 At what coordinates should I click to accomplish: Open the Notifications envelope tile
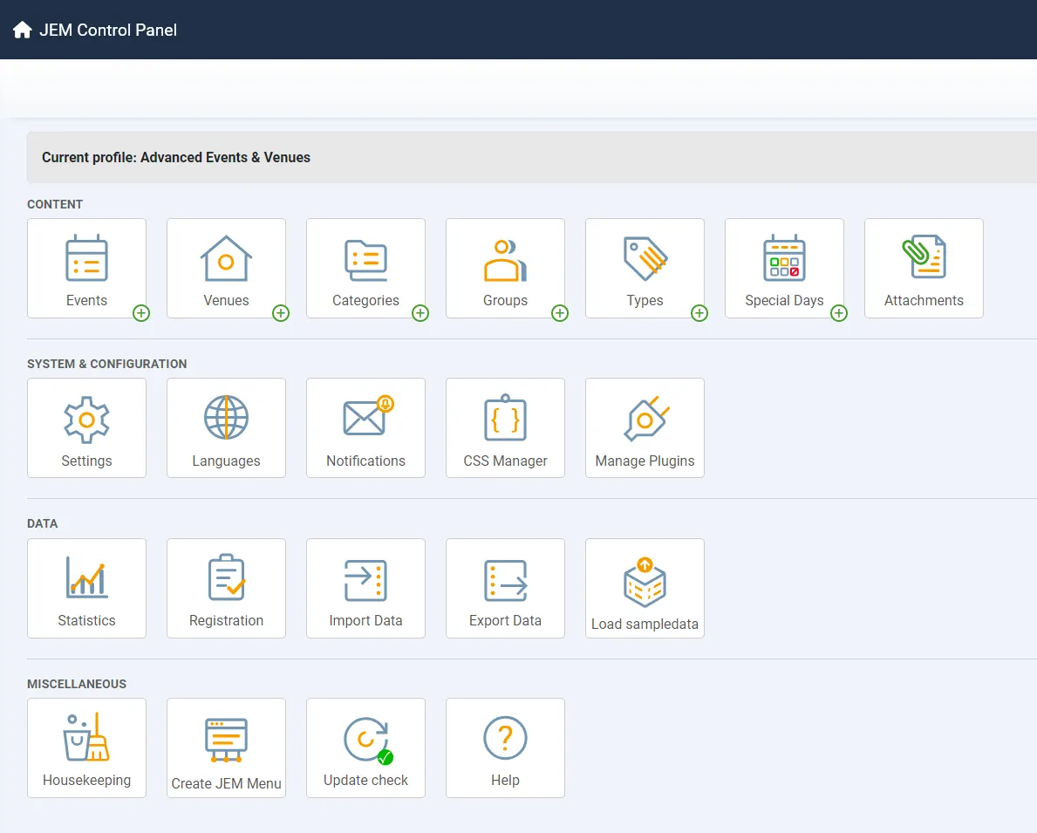[x=365, y=427]
